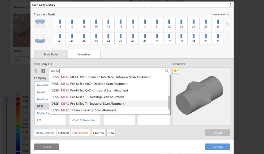The height and width of the screenshot is (154, 264).
Task: Switch to the Scan Body tab
Action: click(x=51, y=54)
